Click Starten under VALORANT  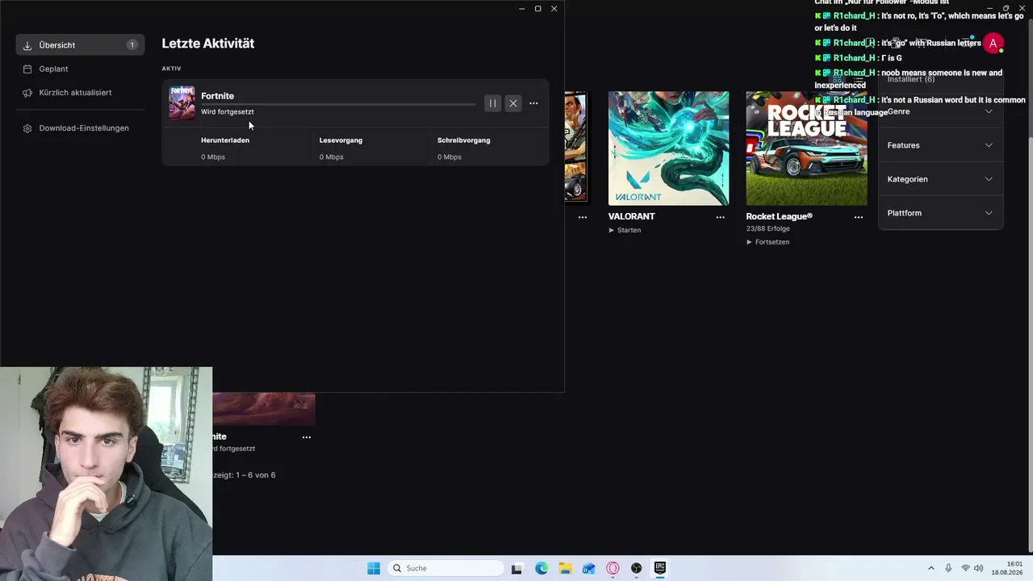(x=625, y=230)
